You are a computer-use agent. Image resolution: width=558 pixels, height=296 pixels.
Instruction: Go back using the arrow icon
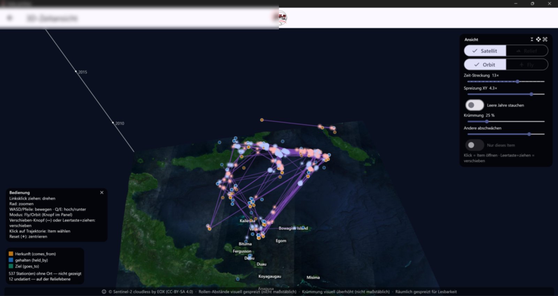click(x=10, y=18)
